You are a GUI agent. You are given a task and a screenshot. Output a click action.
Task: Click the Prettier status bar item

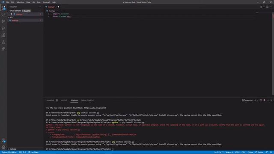pyautogui.click(x=259, y=152)
